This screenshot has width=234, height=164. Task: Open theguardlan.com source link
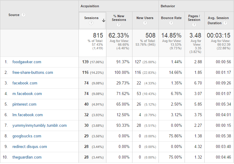coord(27,157)
